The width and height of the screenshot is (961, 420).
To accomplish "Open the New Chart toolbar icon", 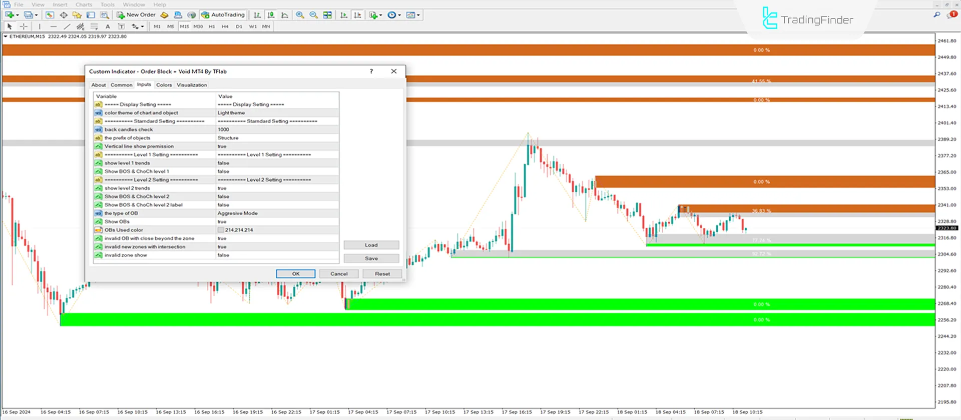I will pos(10,15).
